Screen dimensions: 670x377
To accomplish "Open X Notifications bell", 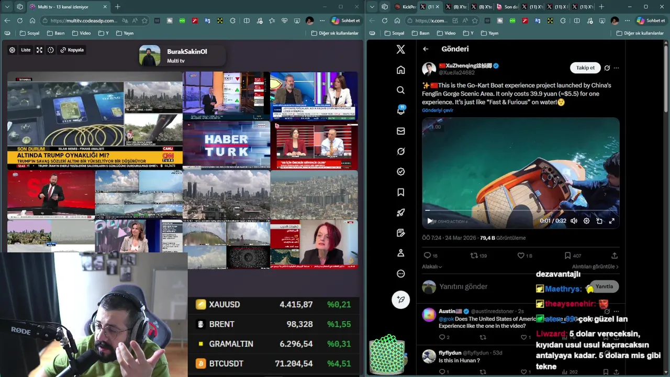I will point(400,110).
